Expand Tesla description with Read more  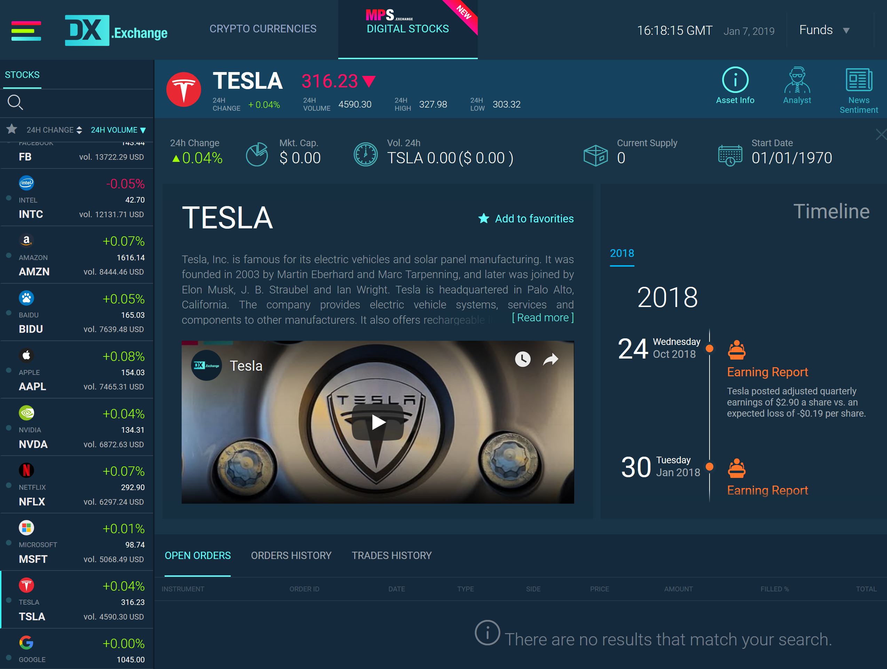tap(543, 318)
